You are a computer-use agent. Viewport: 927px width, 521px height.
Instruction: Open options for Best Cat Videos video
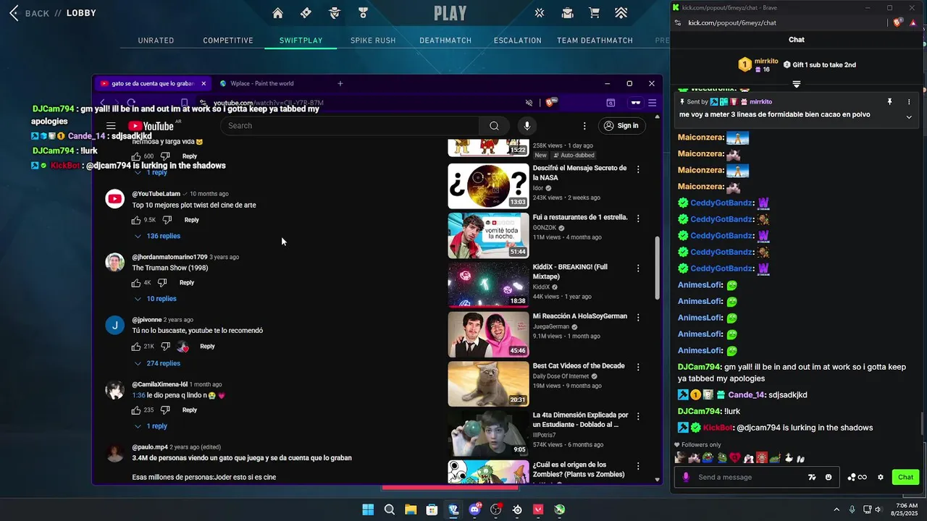pyautogui.click(x=638, y=367)
